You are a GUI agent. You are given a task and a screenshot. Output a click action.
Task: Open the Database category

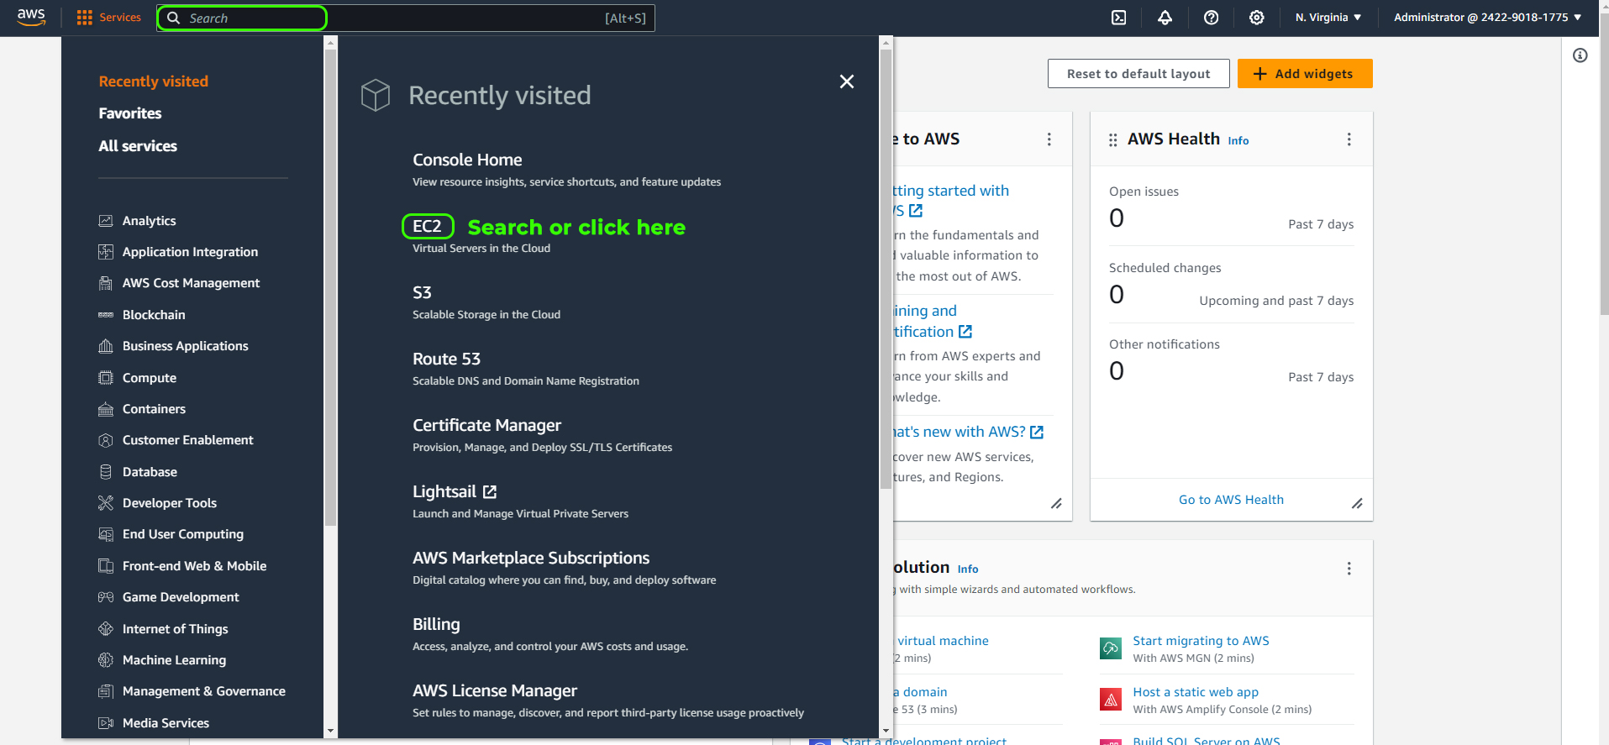pos(150,472)
